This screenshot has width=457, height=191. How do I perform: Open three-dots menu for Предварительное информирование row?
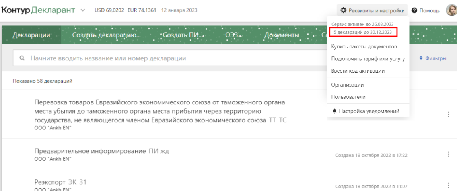point(449,154)
